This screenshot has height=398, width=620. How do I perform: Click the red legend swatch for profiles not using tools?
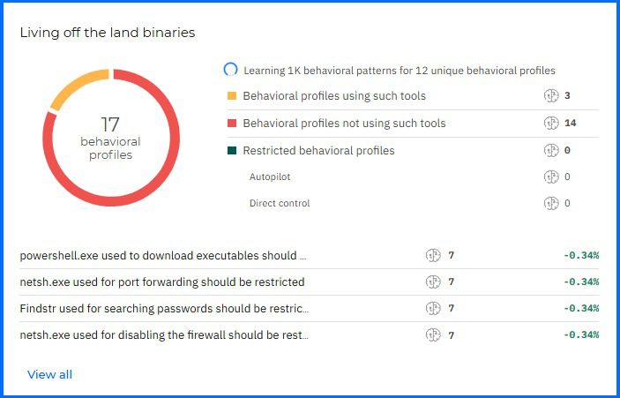232,124
